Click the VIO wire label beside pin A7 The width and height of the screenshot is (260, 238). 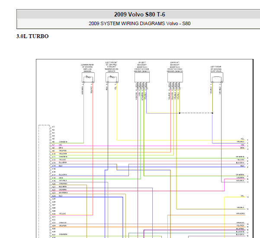click(61, 145)
